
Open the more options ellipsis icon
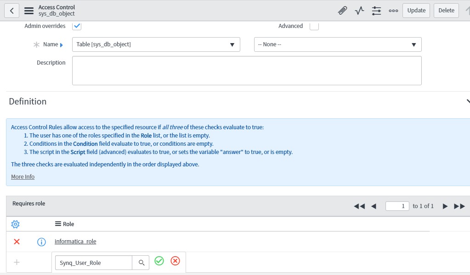[x=393, y=10]
